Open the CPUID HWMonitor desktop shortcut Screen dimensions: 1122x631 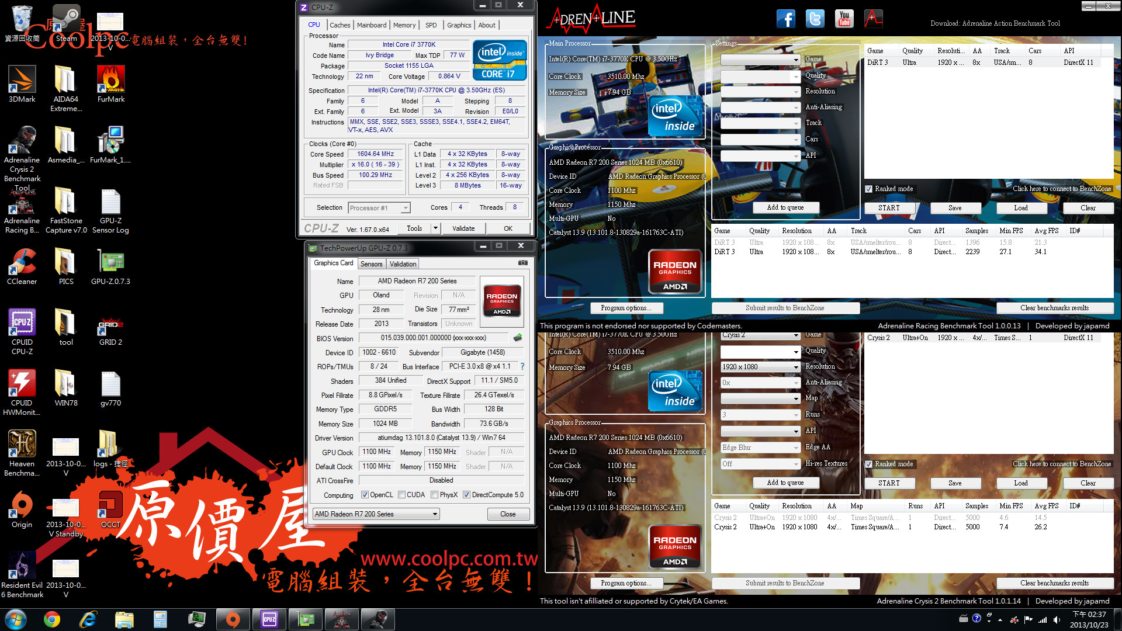click(x=22, y=392)
